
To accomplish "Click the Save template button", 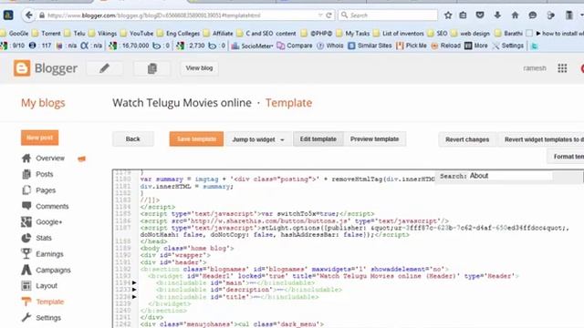I will (196, 139).
